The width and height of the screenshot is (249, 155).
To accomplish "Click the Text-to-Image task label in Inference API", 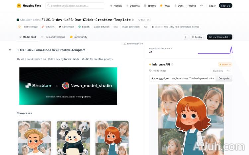I will [x=158, y=71].
